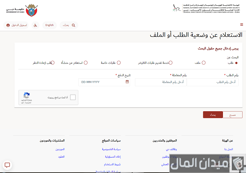Click the رقم المعاملة input field
This screenshot has width=246, height=173.
pyautogui.click(x=161, y=82)
